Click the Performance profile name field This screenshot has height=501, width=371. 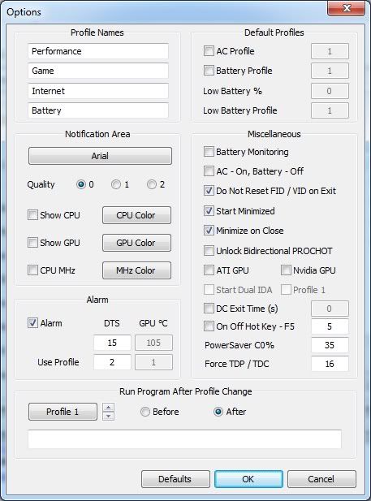click(98, 51)
